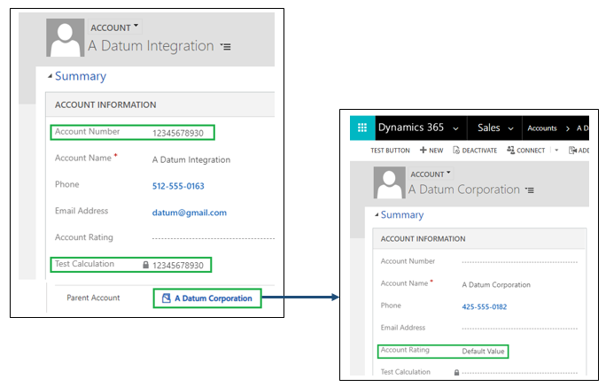The width and height of the screenshot is (606, 387).
Task: Open the ACCOUNT form selector on Integration record
Action: click(114, 27)
